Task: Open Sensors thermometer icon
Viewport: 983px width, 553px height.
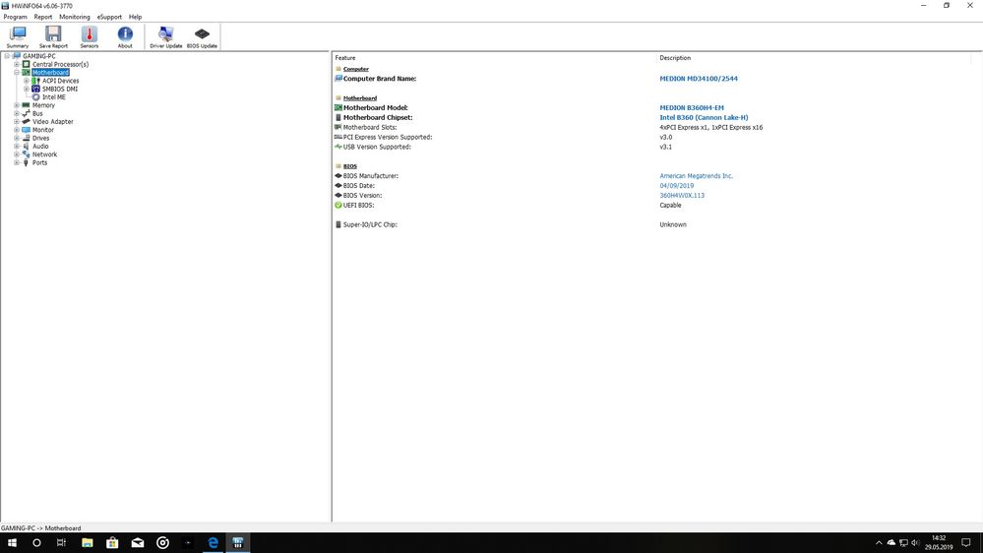Action: point(90,36)
